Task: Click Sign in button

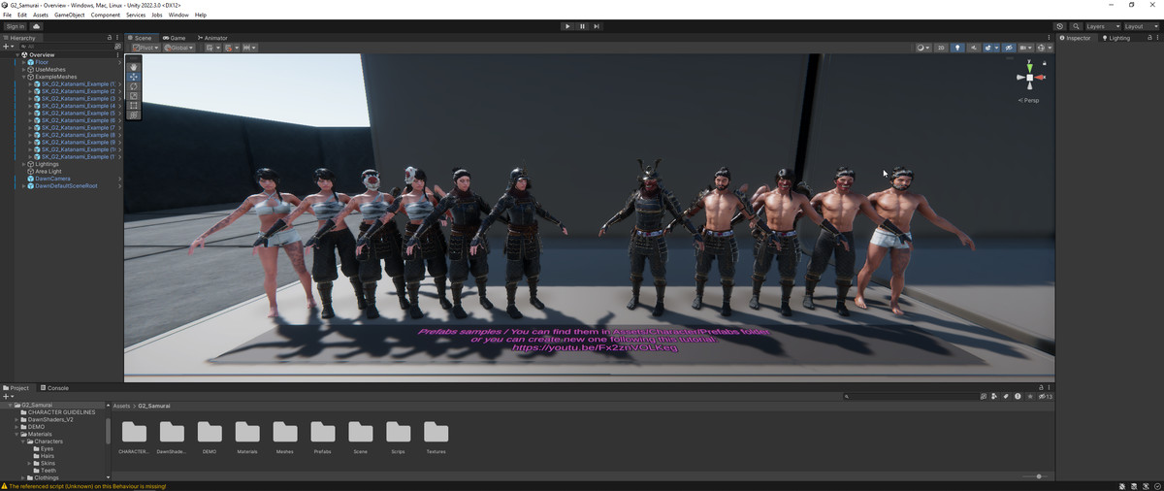Action: tap(15, 26)
